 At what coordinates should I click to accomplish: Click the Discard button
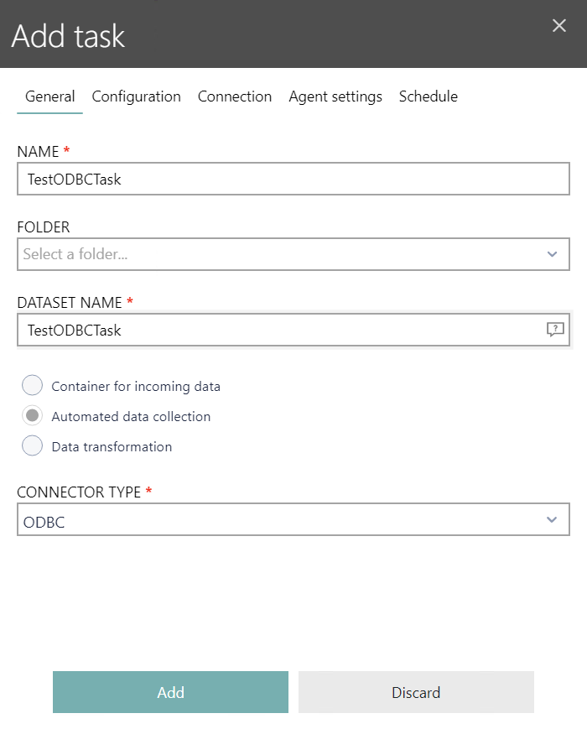coord(416,692)
